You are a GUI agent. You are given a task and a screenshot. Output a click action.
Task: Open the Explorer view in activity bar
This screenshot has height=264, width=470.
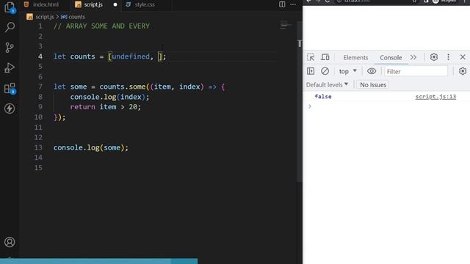[10, 7]
